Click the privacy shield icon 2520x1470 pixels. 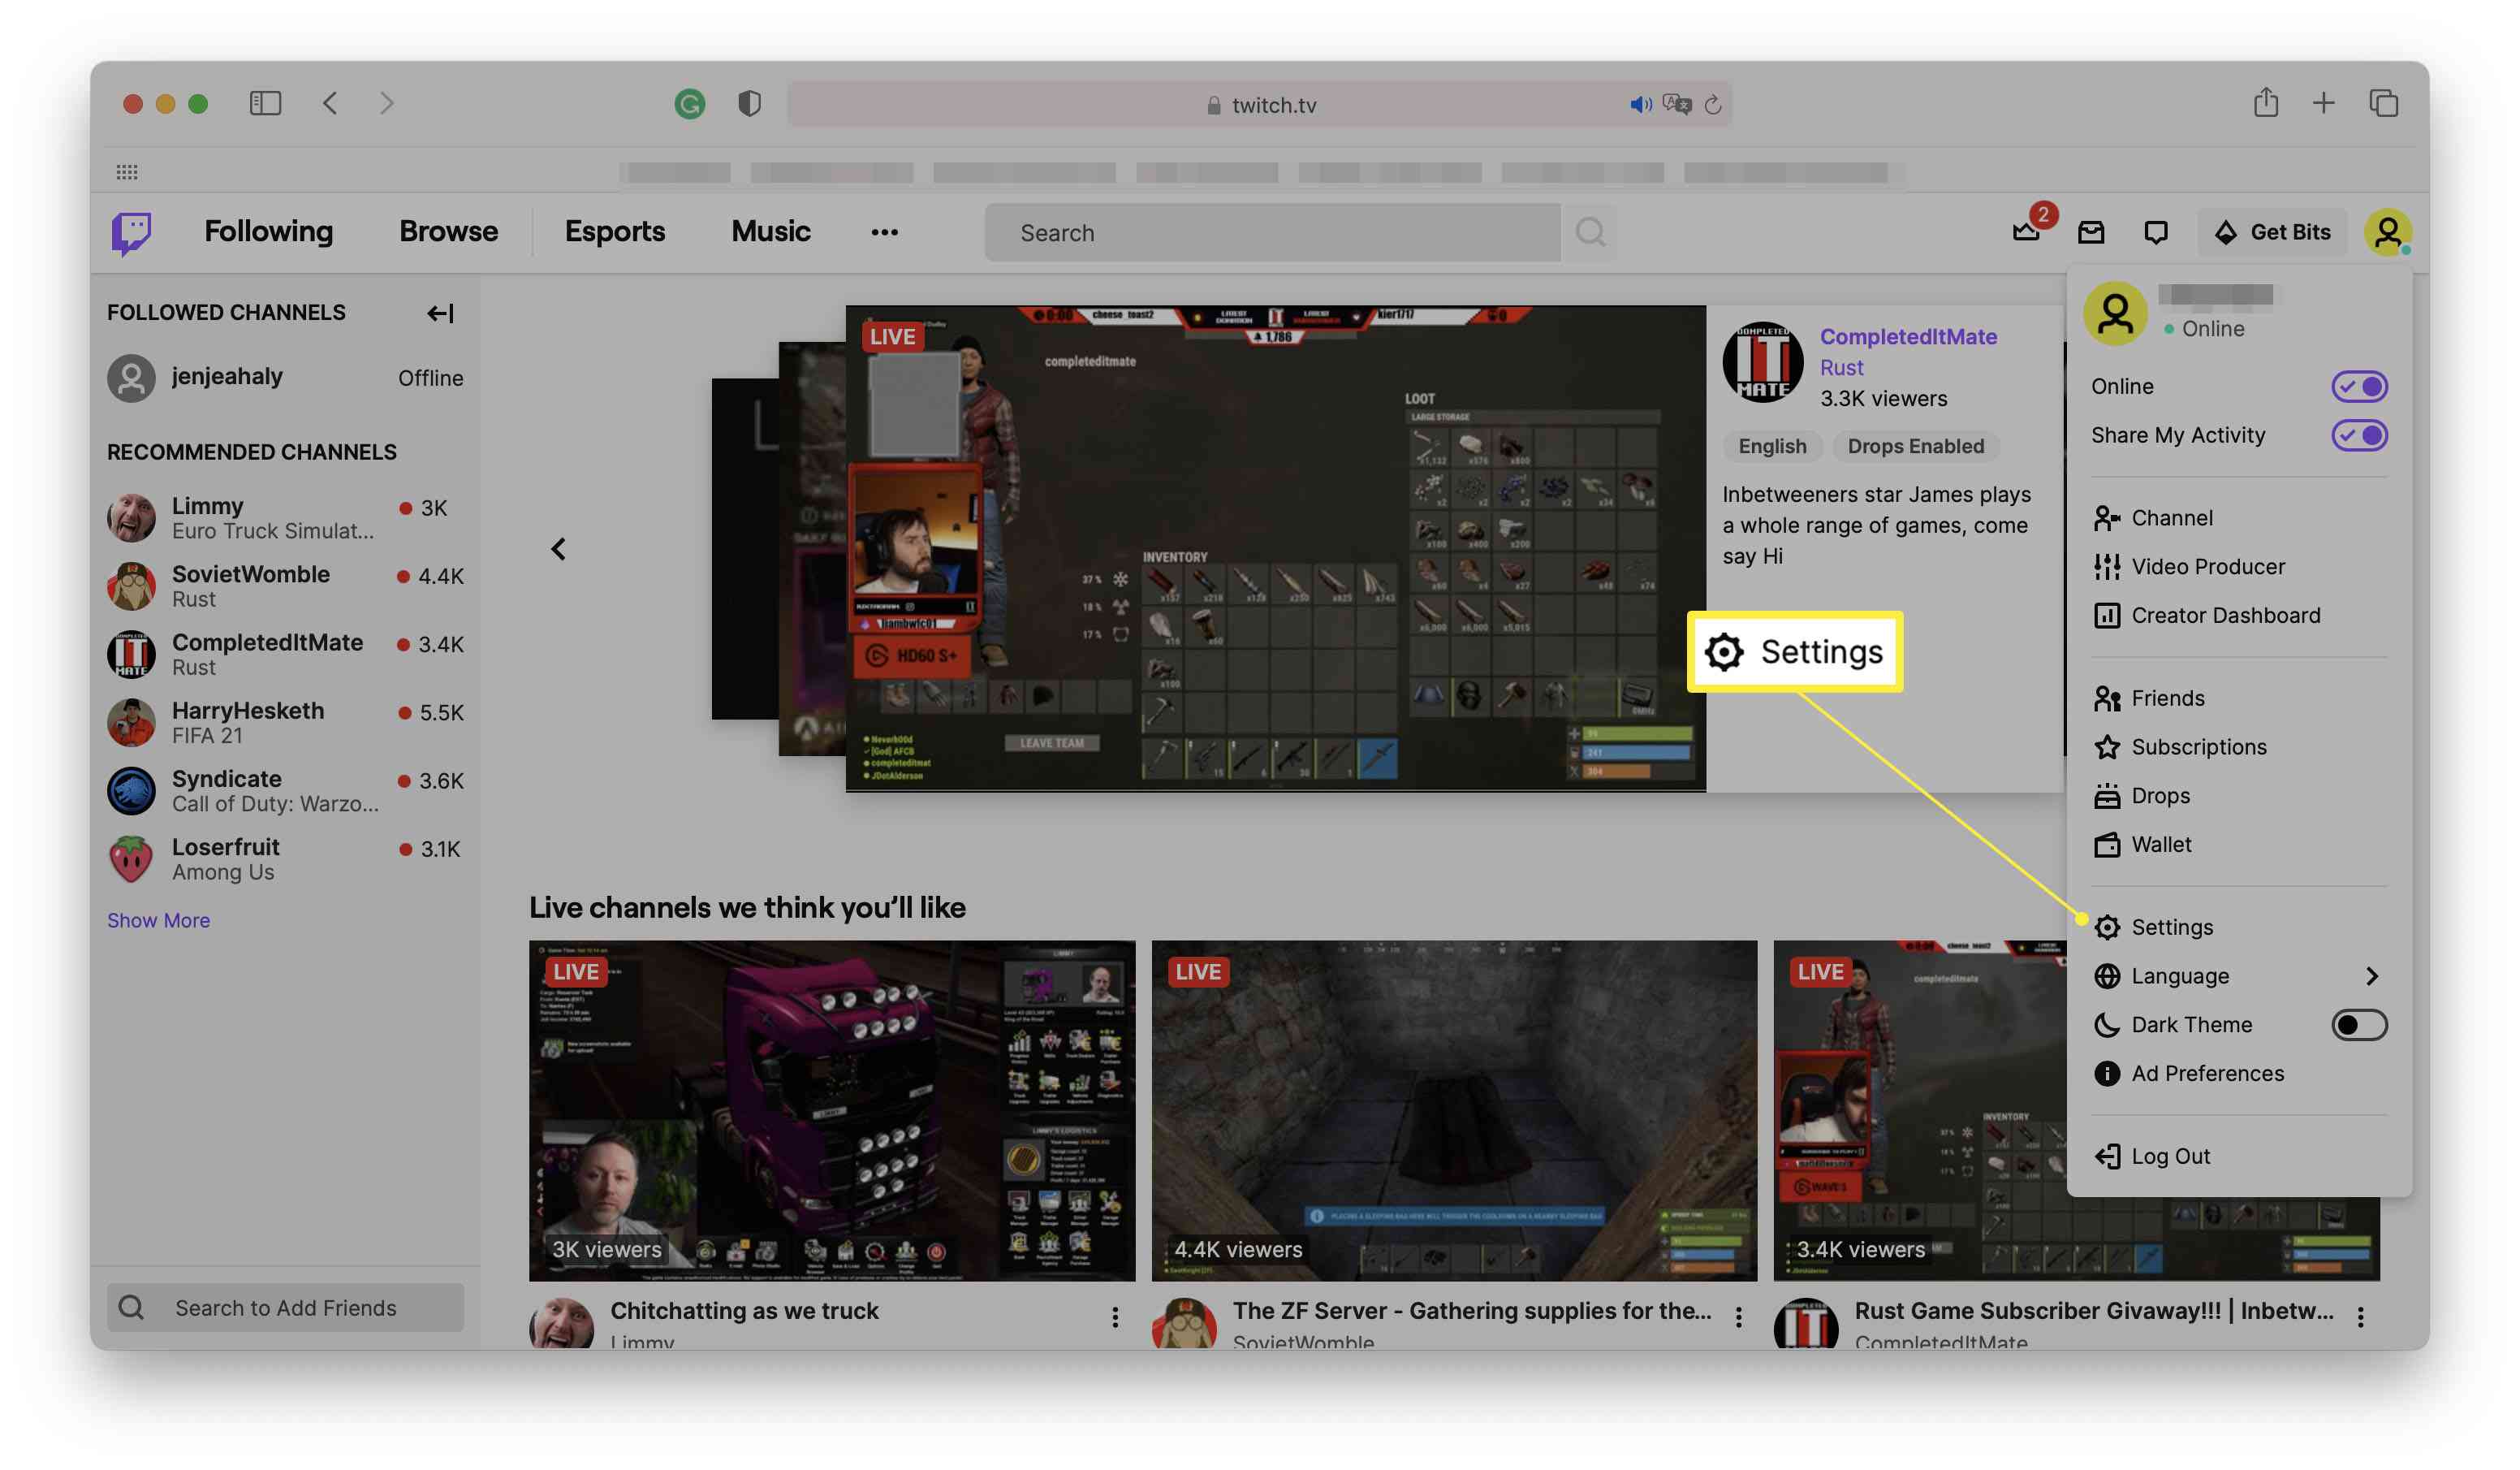749,103
